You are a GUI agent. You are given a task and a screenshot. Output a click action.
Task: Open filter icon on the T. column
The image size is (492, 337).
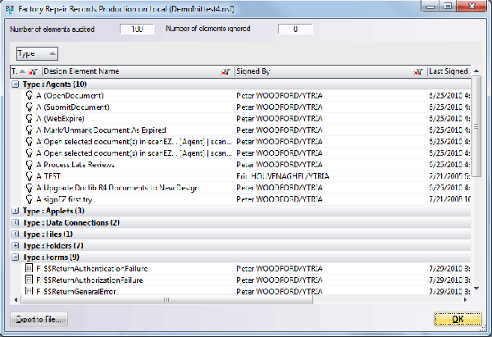pyautogui.click(x=33, y=72)
